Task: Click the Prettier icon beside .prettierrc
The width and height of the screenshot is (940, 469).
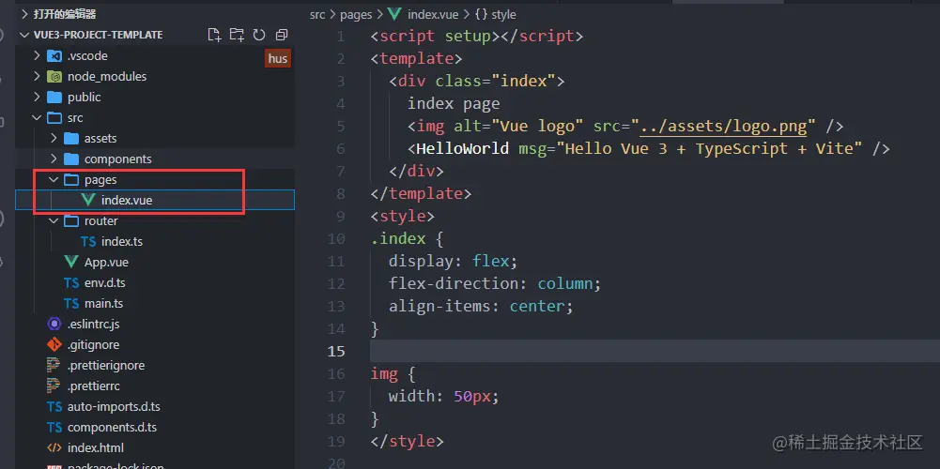Action: (54, 386)
